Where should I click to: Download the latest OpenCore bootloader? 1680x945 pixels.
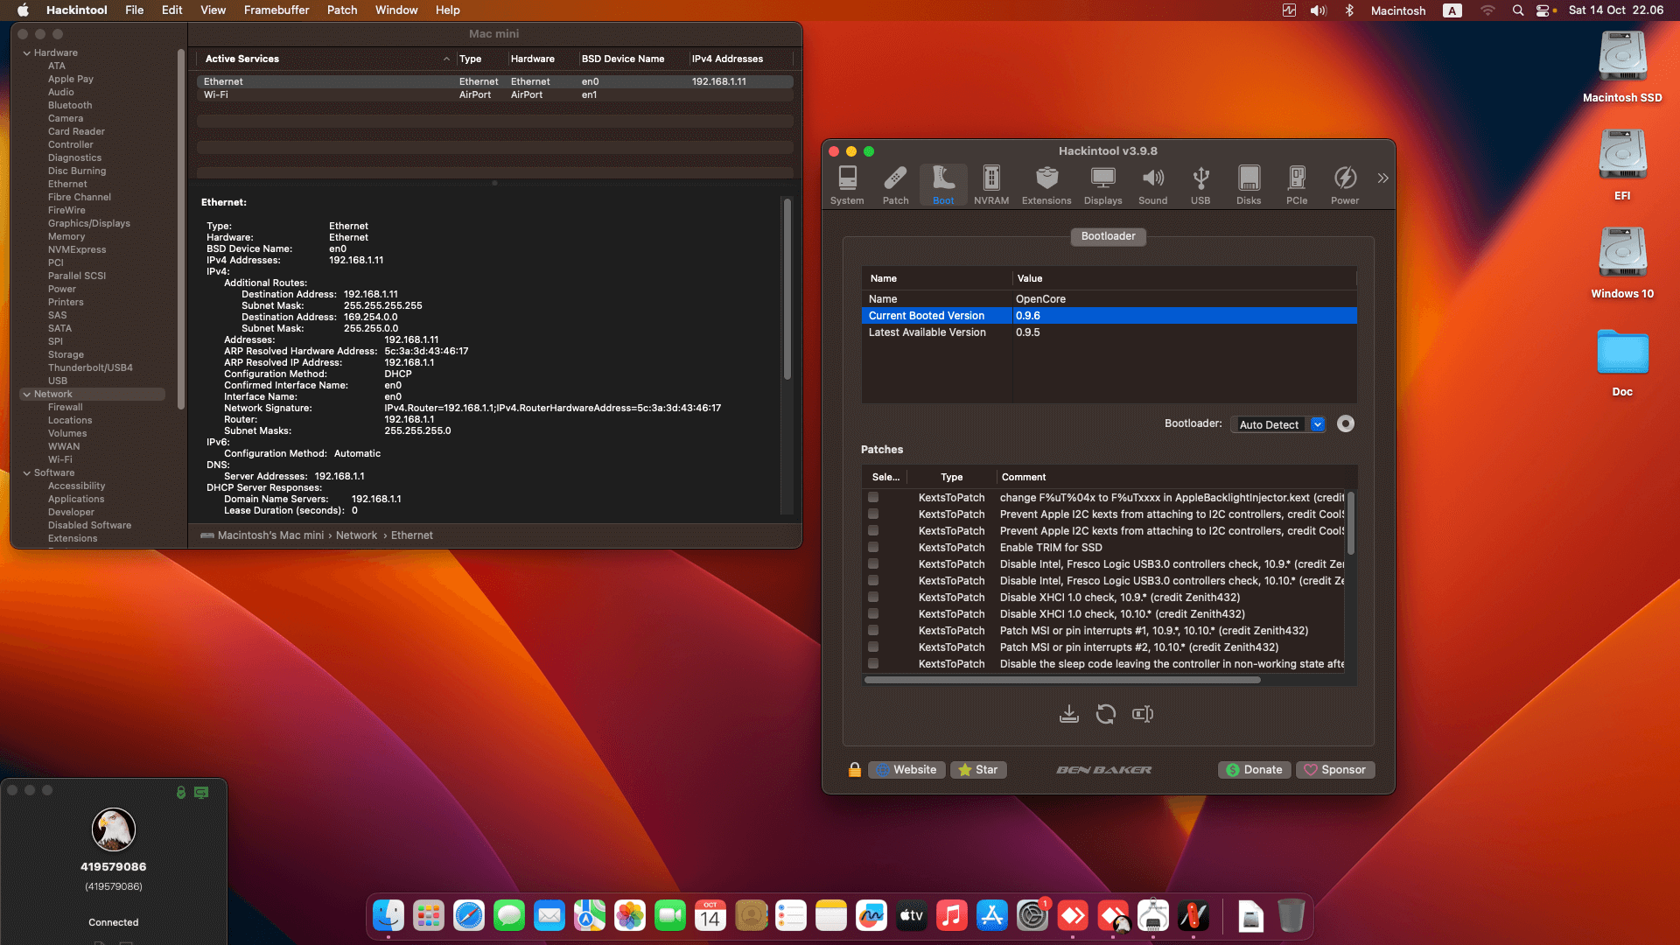pos(1068,714)
